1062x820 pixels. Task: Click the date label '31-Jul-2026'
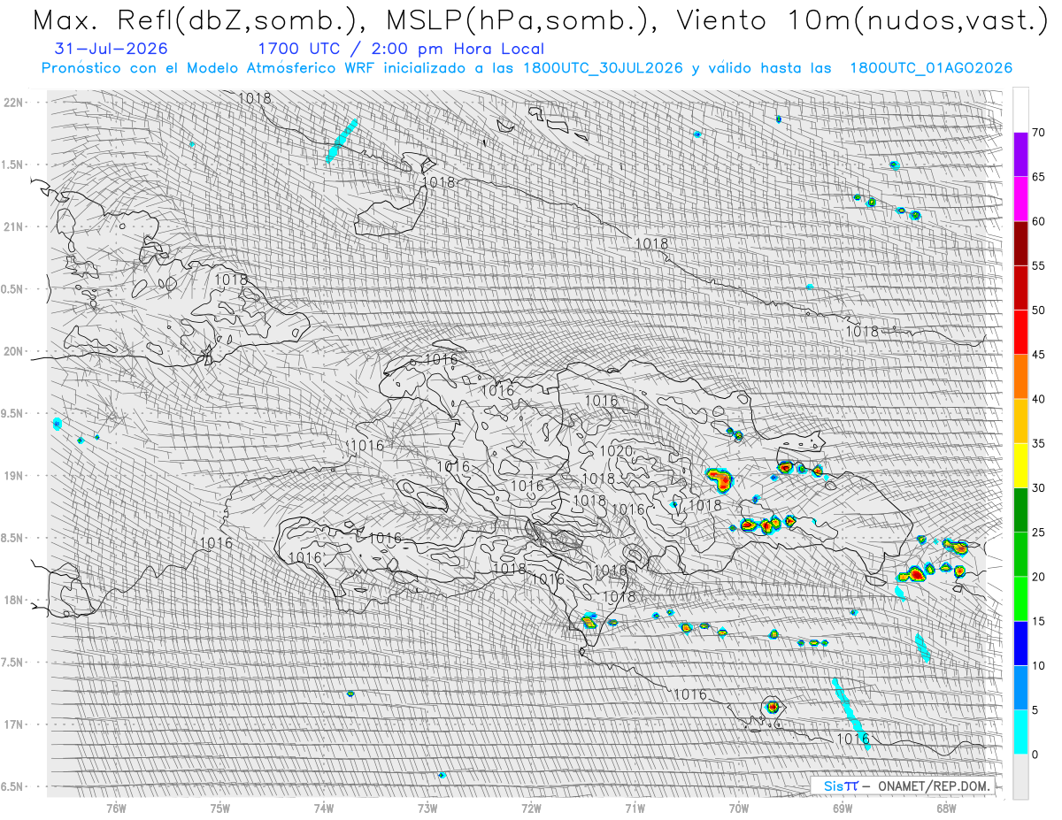[112, 49]
